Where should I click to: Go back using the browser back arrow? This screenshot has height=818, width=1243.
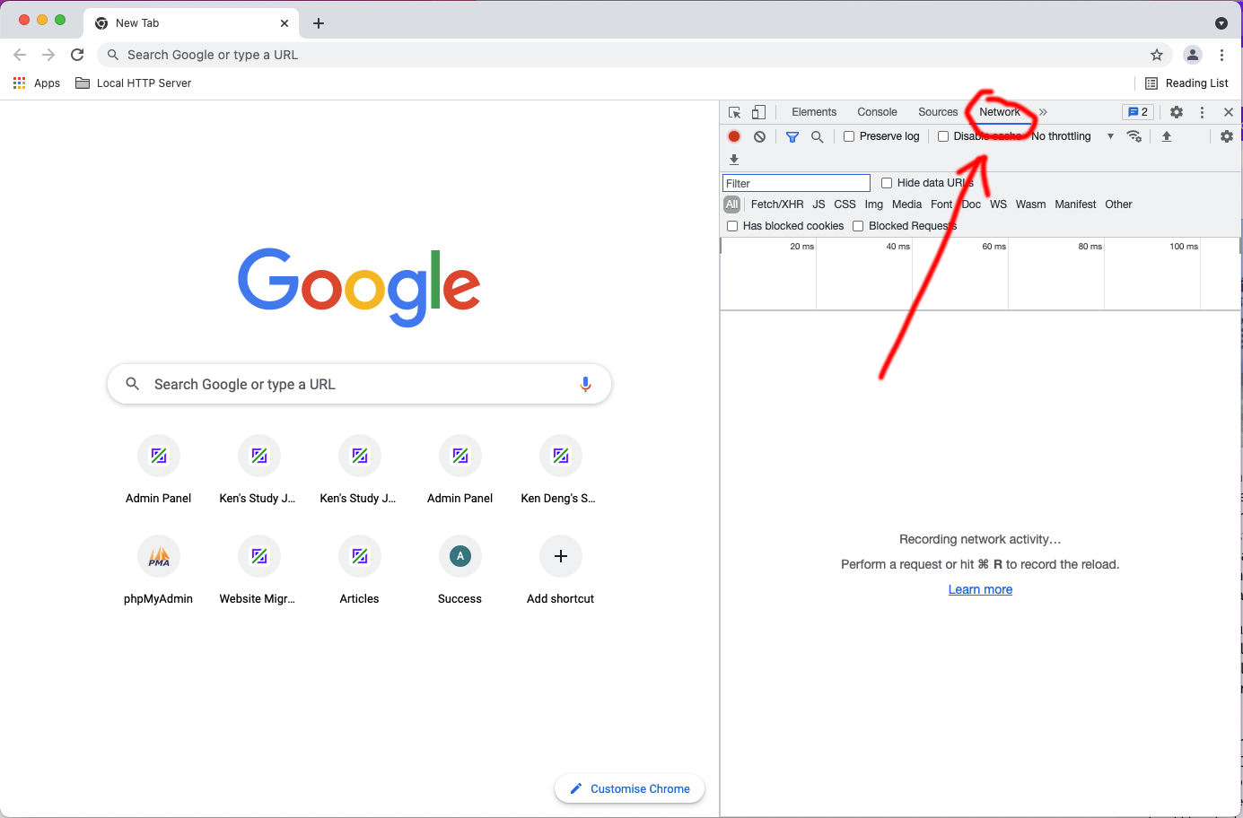coord(20,55)
